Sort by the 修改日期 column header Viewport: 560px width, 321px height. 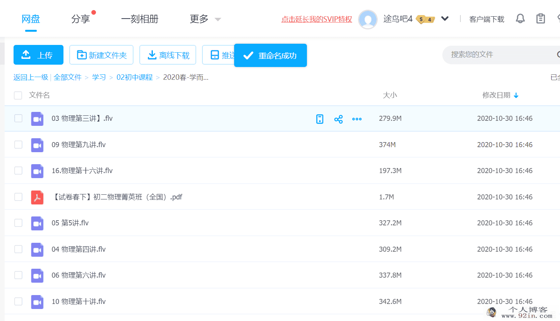click(x=496, y=95)
